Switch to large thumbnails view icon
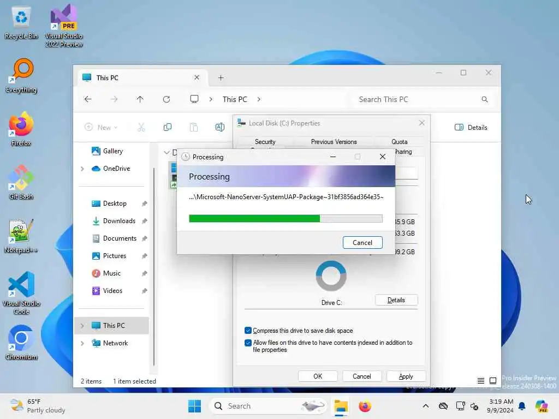 [x=493, y=381]
